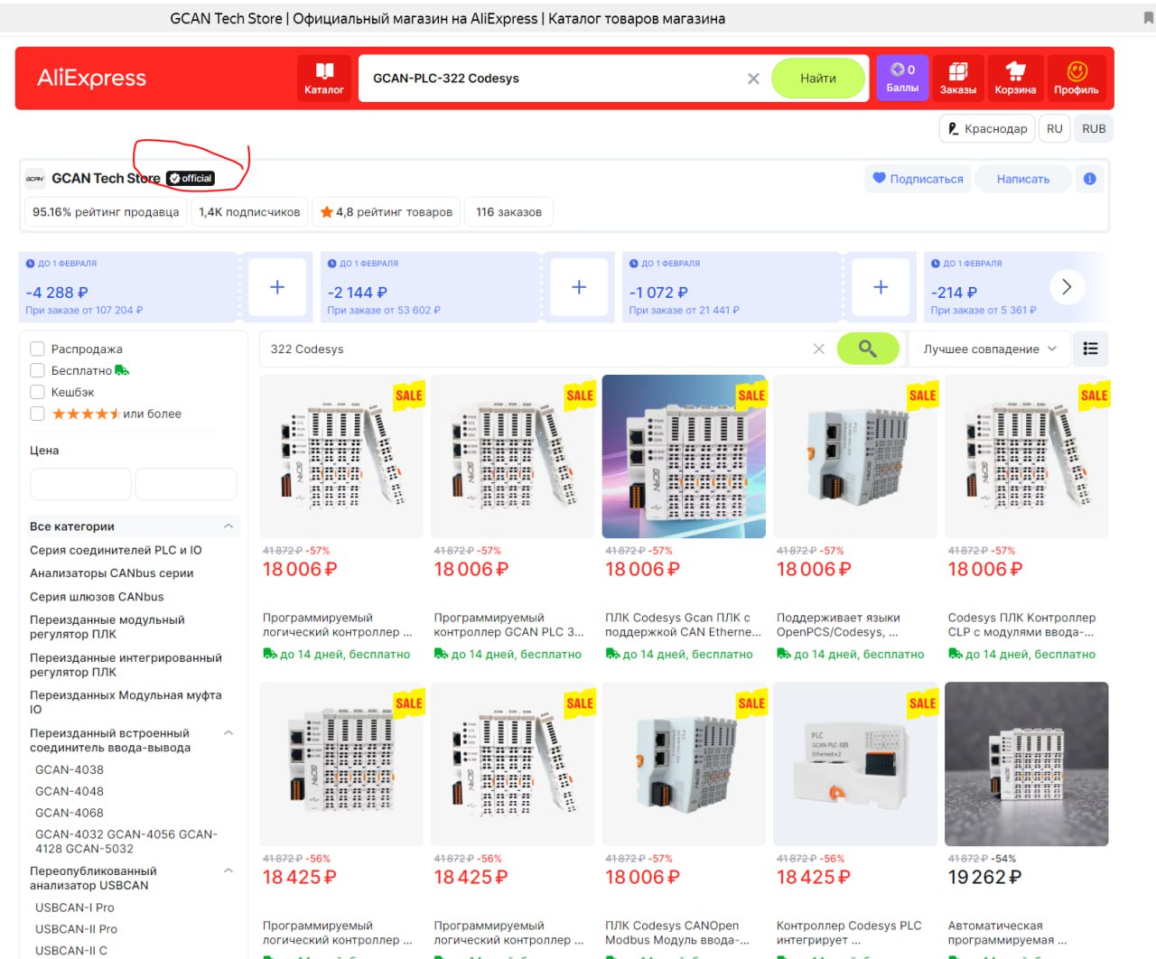Switch language with the RU button
The width and height of the screenshot is (1156, 959).
tap(1055, 128)
